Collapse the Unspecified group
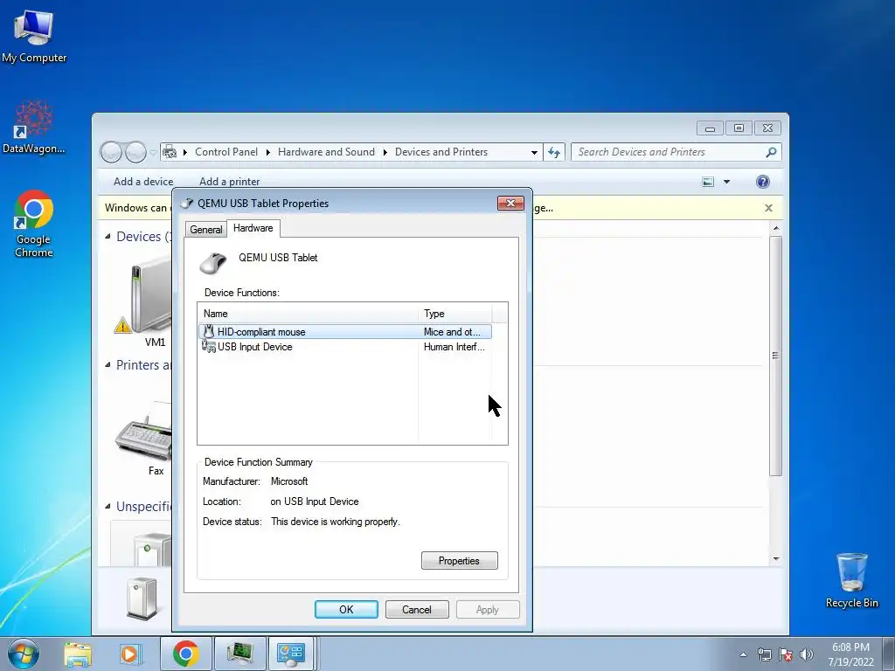895x671 pixels. click(x=108, y=506)
